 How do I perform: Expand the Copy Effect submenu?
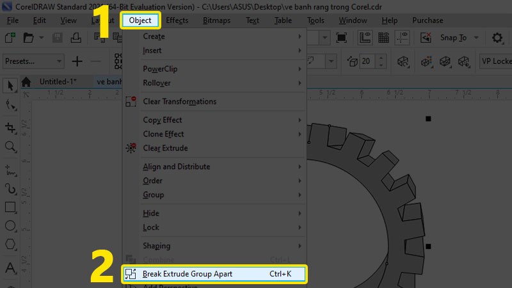pyautogui.click(x=214, y=120)
